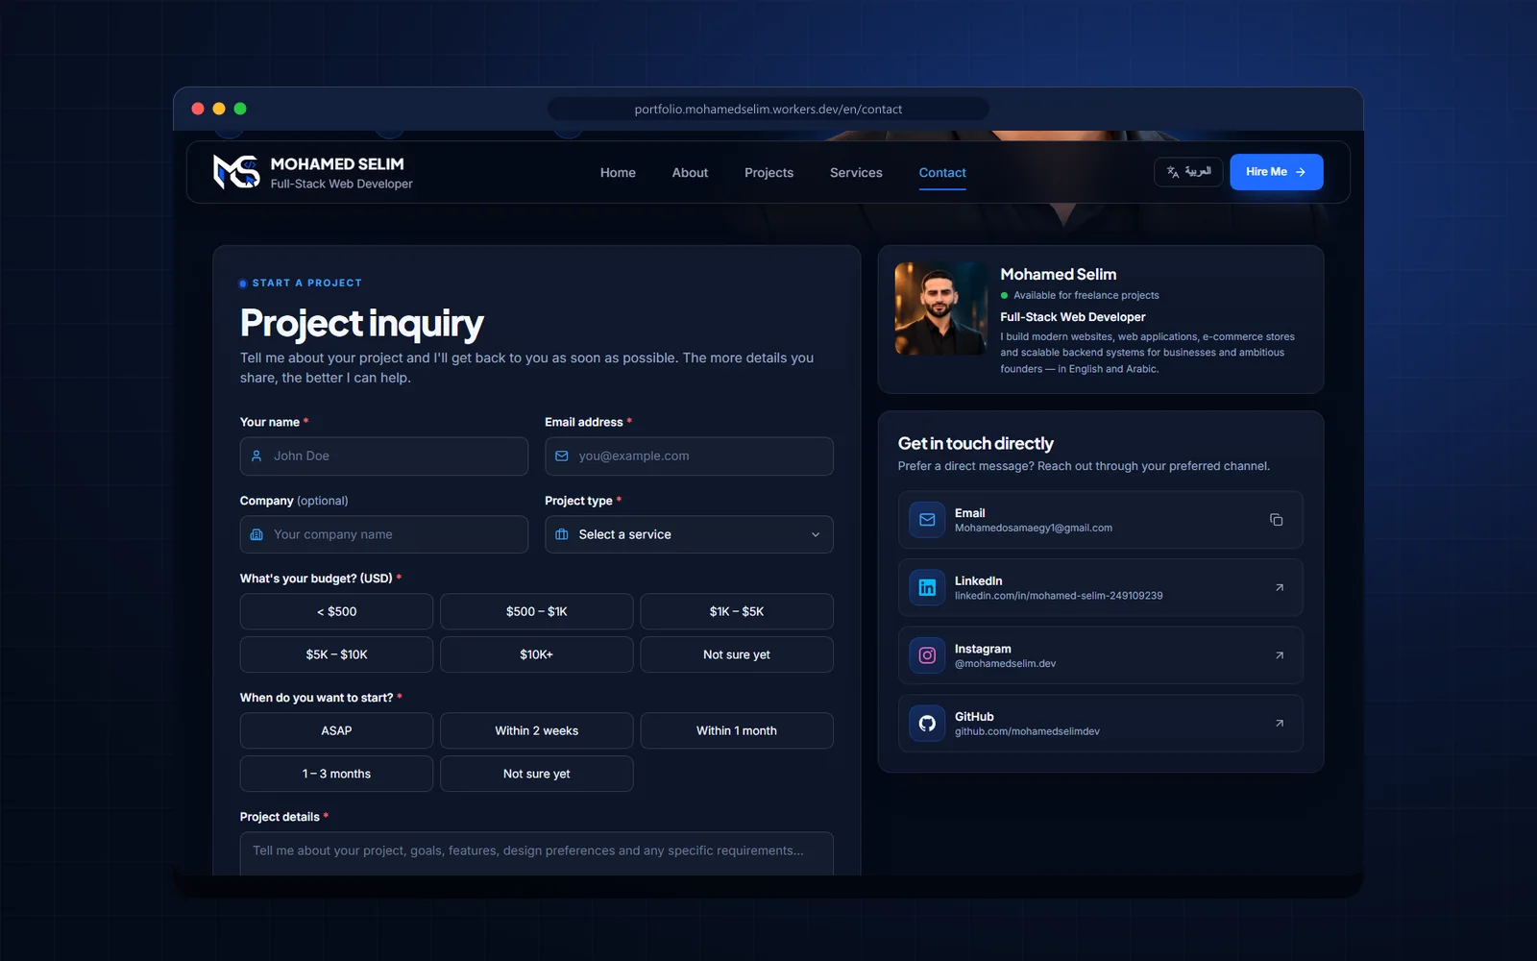This screenshot has height=961, width=1537.
Task: Open linkedin.com/in/mohamed-selim profile link
Action: click(x=1059, y=596)
